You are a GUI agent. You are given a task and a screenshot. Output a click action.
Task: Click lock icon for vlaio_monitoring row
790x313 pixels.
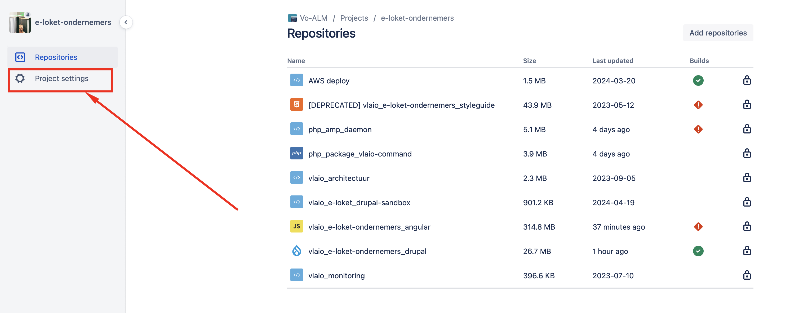click(x=747, y=275)
